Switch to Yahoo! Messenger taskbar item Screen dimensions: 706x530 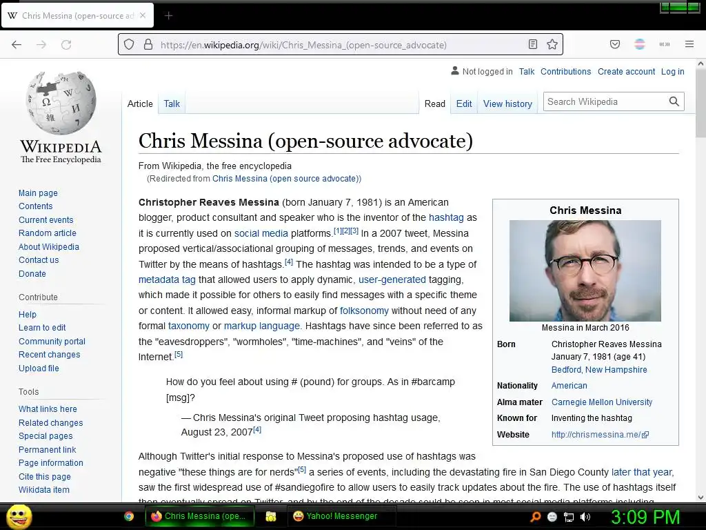342,516
